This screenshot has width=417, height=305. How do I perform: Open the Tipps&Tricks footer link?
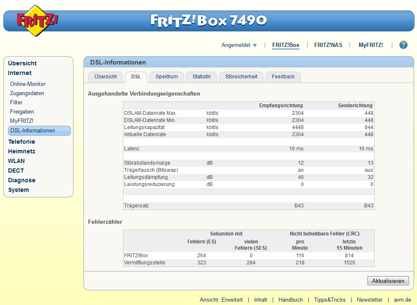click(x=329, y=300)
